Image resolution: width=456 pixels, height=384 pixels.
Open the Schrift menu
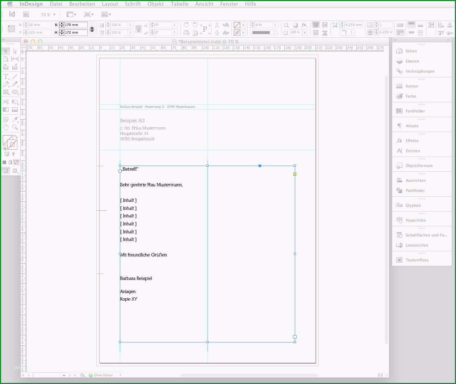pos(133,4)
